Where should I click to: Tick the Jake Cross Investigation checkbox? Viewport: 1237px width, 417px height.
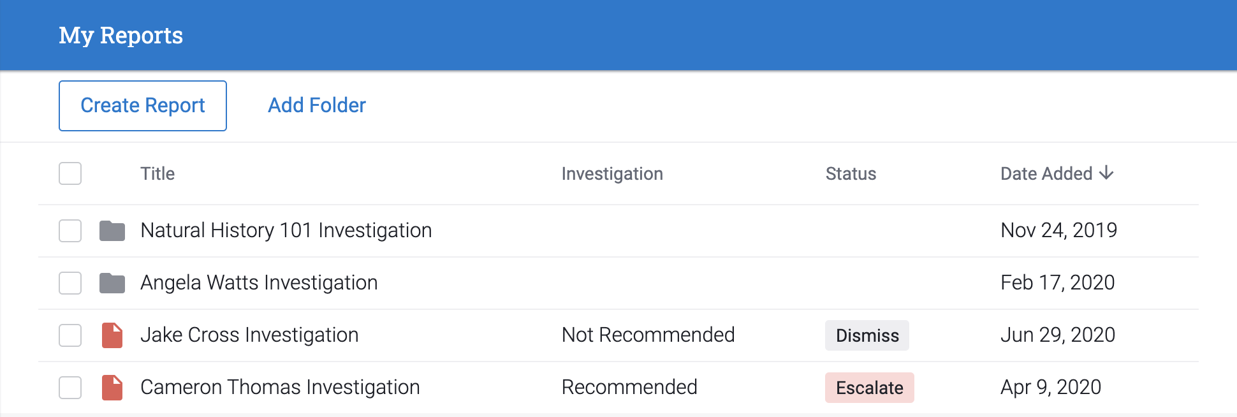(70, 335)
